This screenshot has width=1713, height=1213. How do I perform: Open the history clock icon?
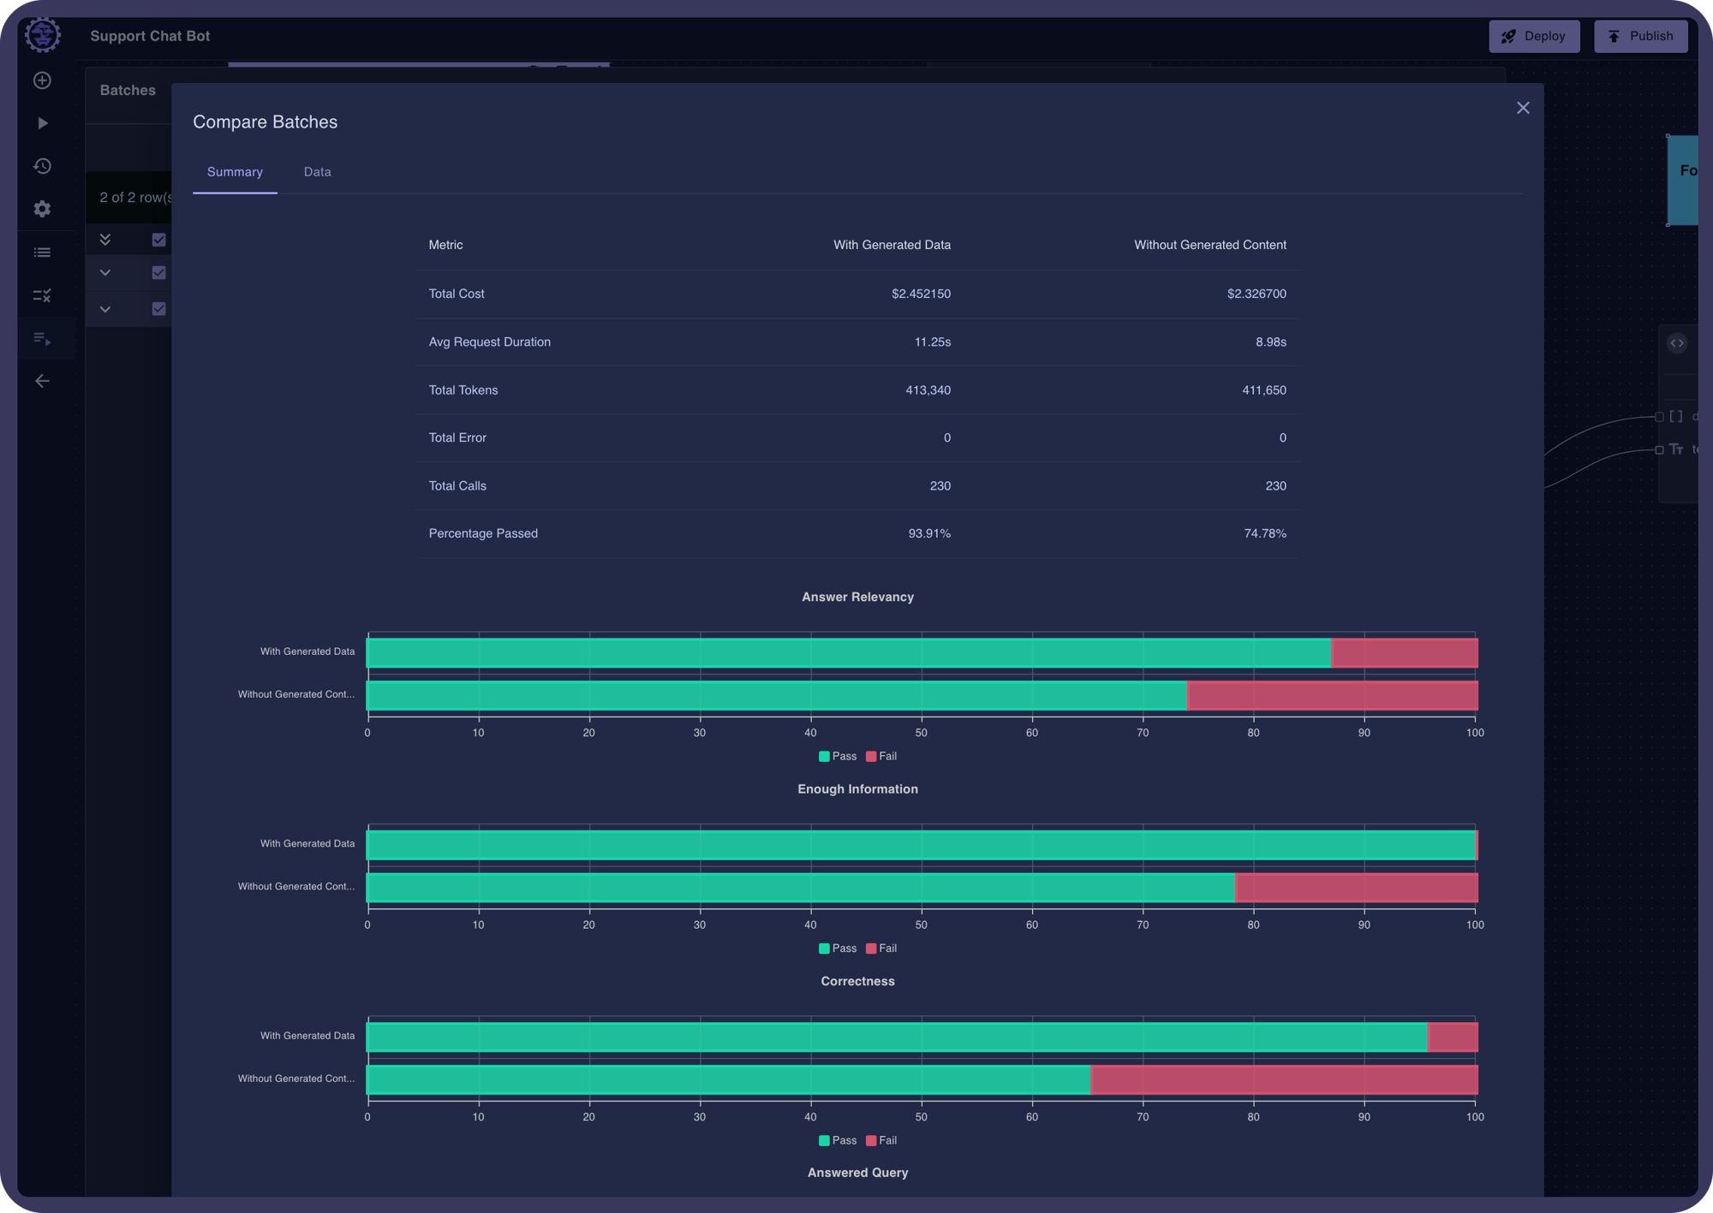coord(42,166)
